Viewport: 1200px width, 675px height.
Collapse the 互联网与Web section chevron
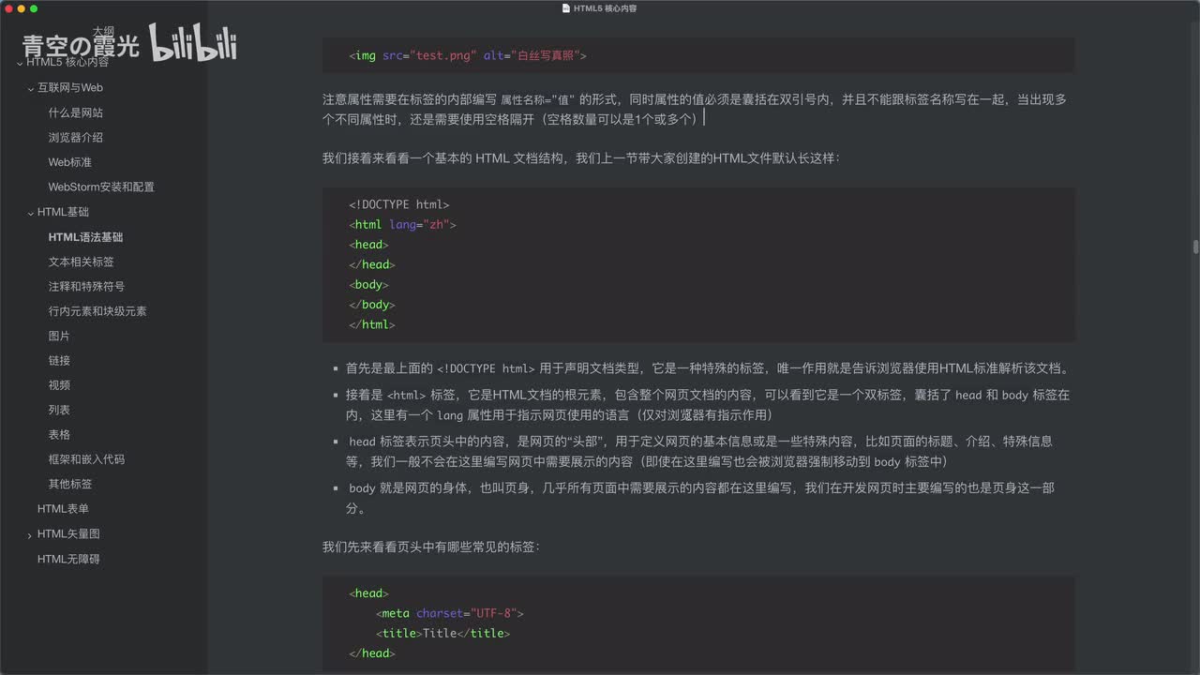(x=31, y=88)
